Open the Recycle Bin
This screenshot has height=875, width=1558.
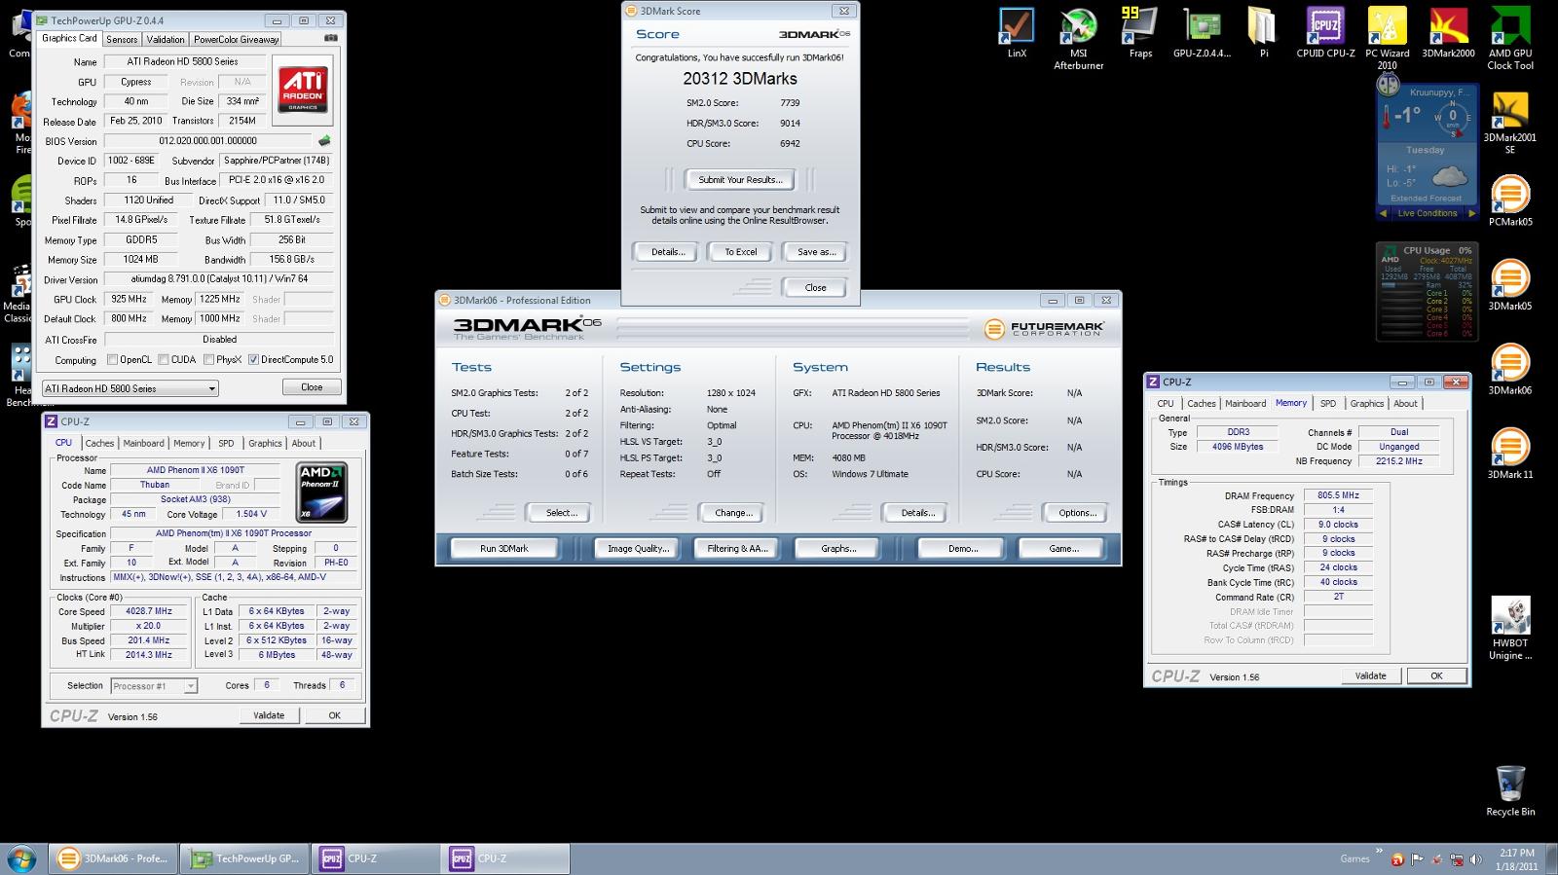[x=1510, y=790]
